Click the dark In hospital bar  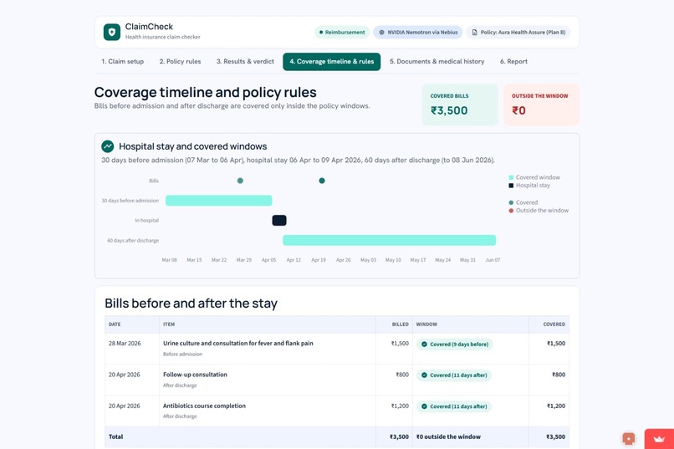[279, 221]
